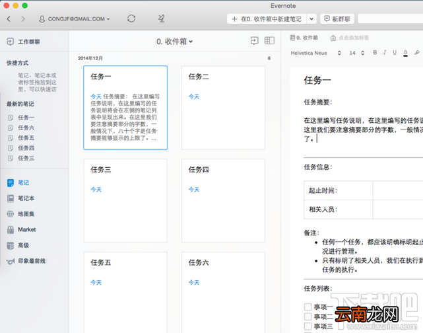Toggle underline formatting
This screenshot has width=423, height=333.
pos(395,52)
